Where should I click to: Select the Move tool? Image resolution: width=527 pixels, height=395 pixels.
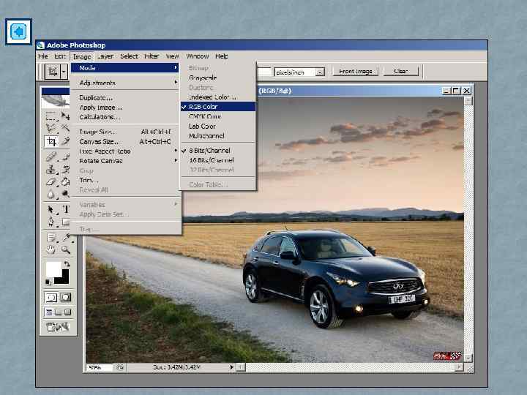65,116
